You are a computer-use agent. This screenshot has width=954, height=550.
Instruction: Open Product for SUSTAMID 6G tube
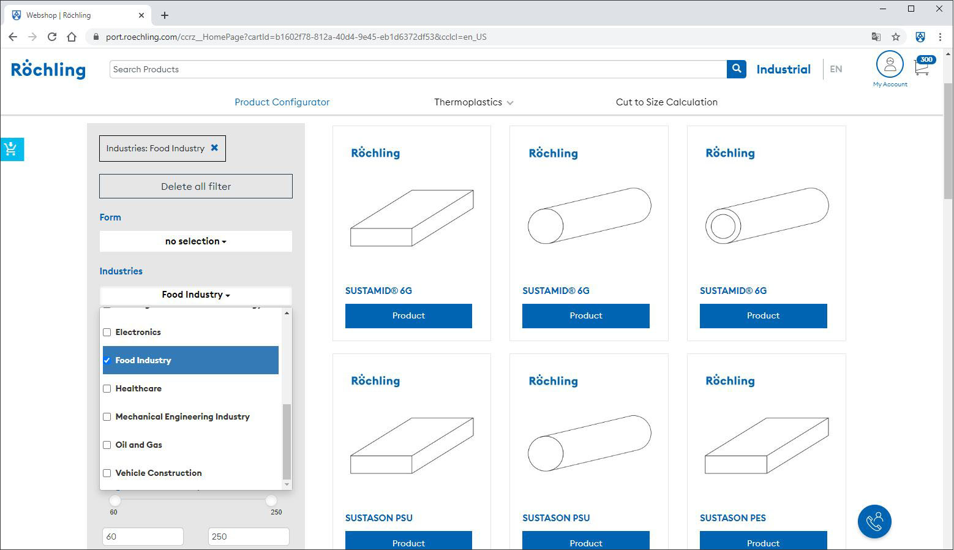tap(763, 315)
